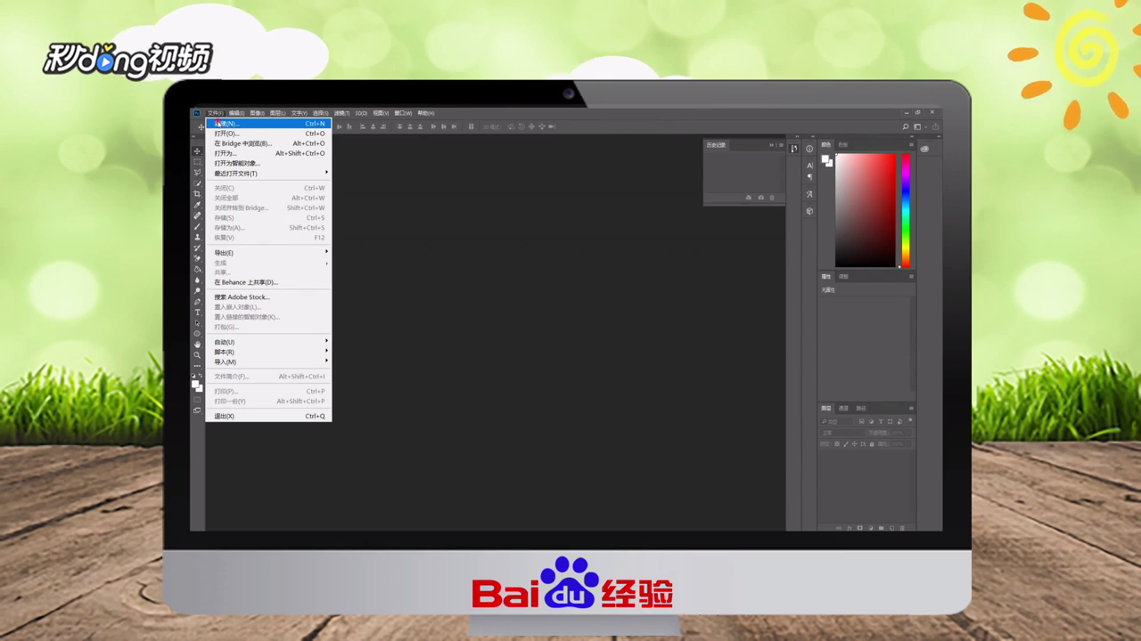Toggle the lock transparency button in Layers panel
Viewport: 1141px width, 641px height.
(837, 444)
